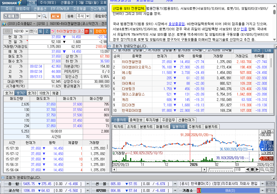Open the 주식 dropdown next to 등록
The height and width of the screenshot is (194, 277).
click(x=88, y=16)
